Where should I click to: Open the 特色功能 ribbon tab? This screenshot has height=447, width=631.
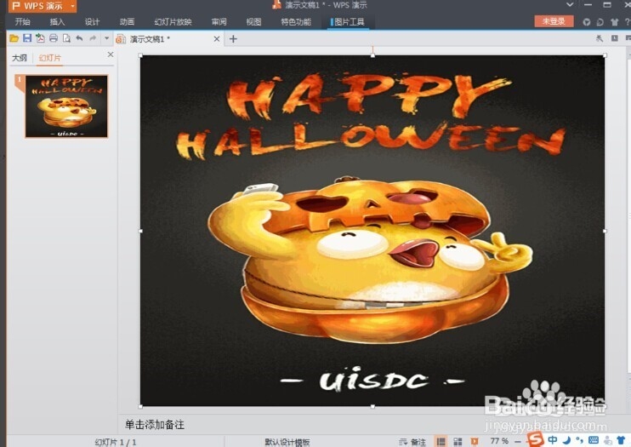[x=296, y=22]
